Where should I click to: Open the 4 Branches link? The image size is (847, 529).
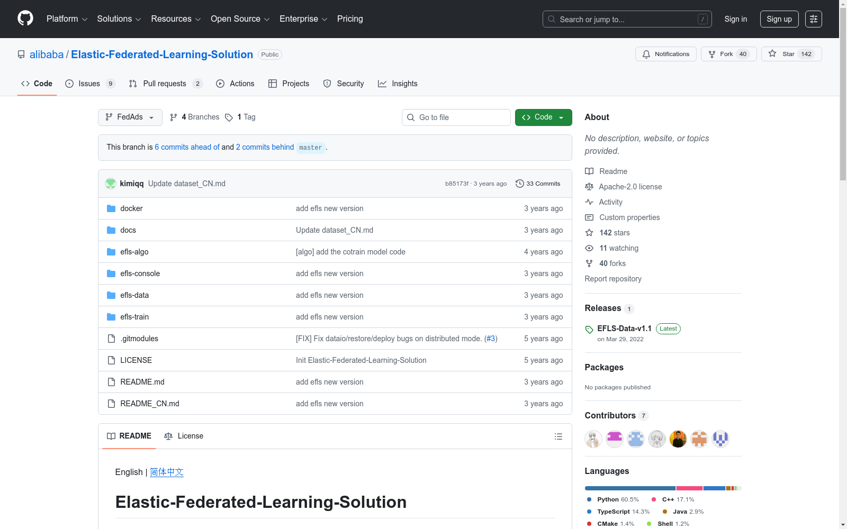coord(194,117)
